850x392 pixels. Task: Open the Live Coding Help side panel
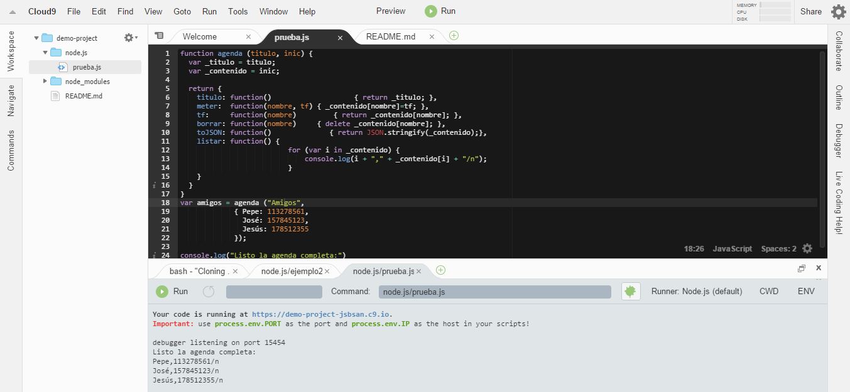click(839, 203)
